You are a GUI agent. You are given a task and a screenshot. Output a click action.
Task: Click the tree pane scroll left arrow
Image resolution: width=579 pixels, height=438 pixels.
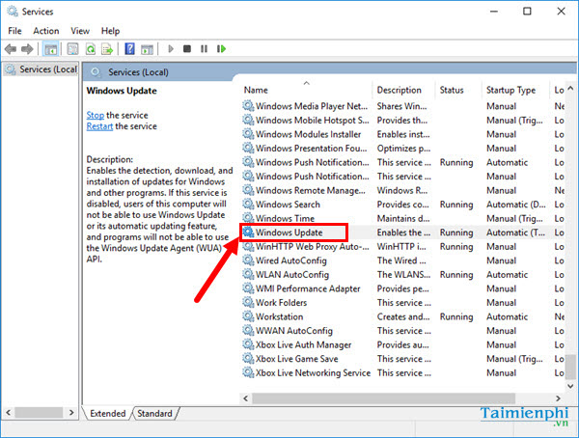click(8, 412)
